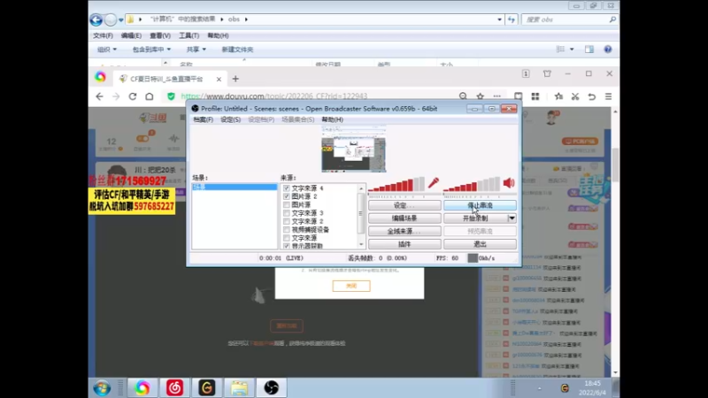Enable the unnumbered 文字来源 source checkbox
The image size is (708, 398).
286,238
